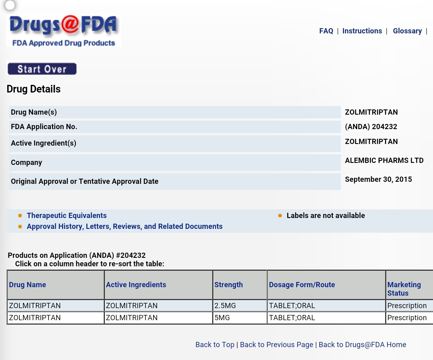The height and width of the screenshot is (360, 433).
Task: Click the ALEMBIC PHARMS LTD company value
Action: (384, 160)
